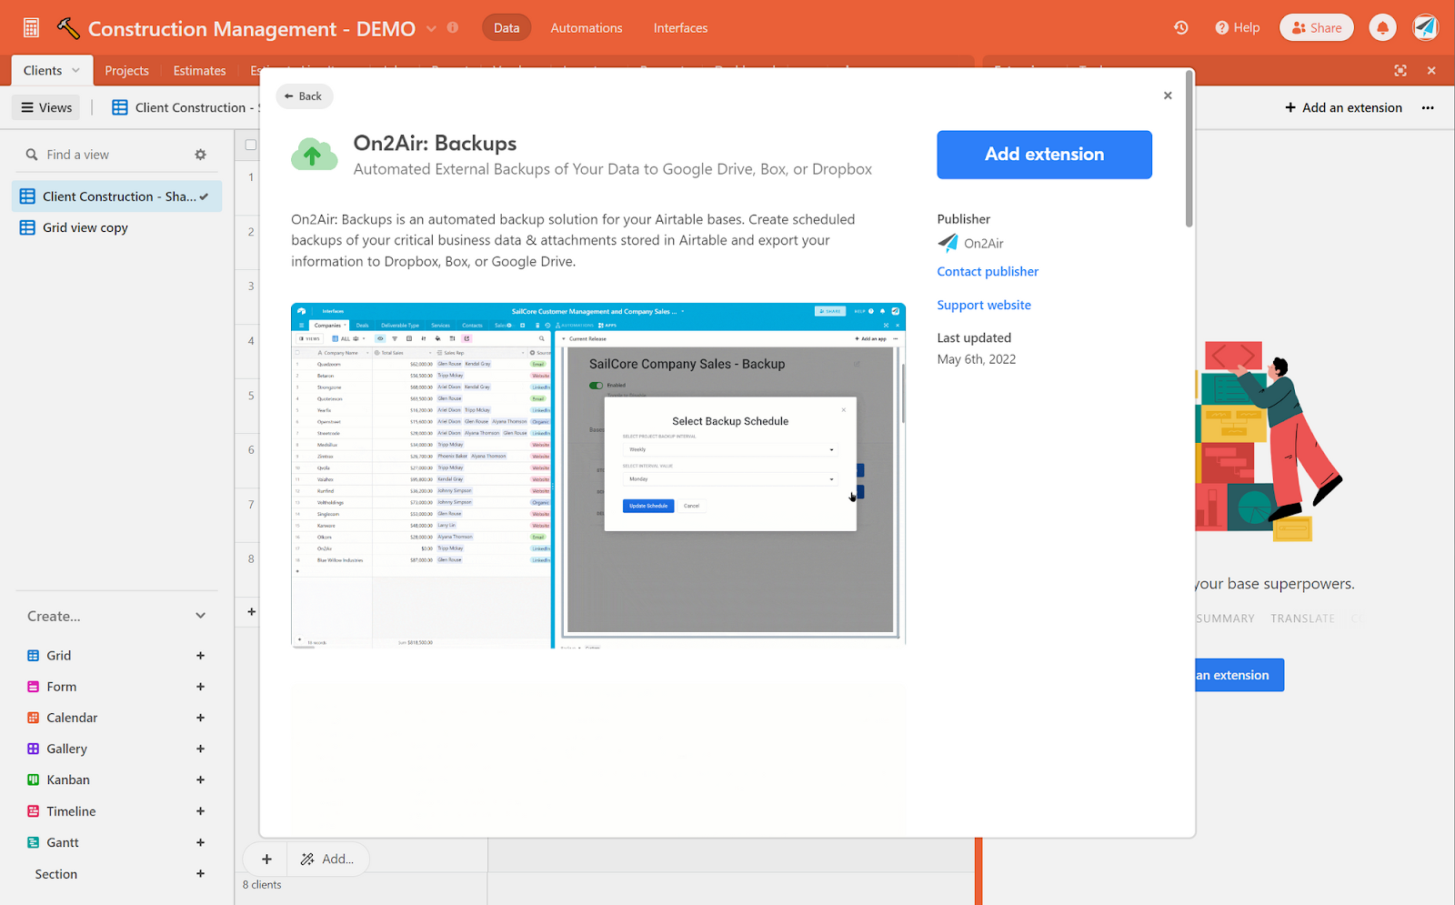Click the Airtable base calculator icon
Image resolution: width=1455 pixels, height=905 pixels.
(31, 28)
